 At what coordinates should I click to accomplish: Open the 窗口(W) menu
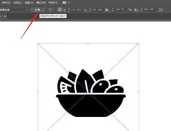click(x=41, y=3)
